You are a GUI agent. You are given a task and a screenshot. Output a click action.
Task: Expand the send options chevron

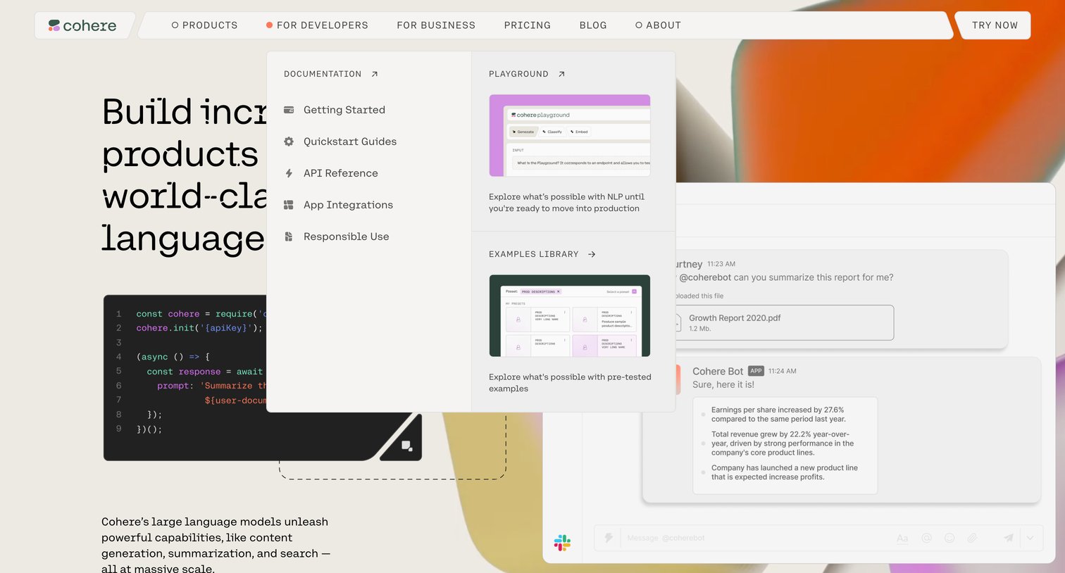[1030, 538]
